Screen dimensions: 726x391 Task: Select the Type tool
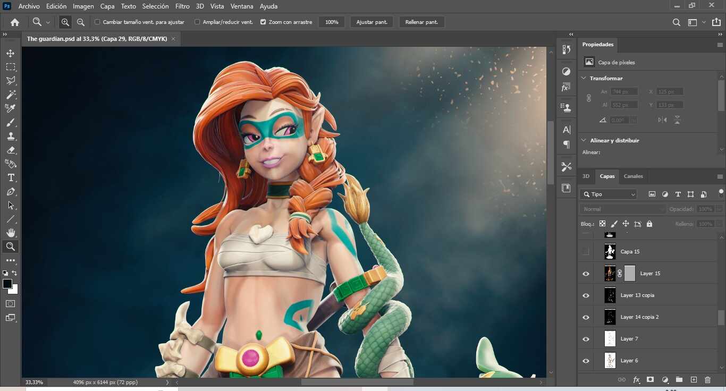[11, 178]
